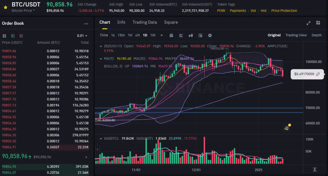Click the POW token tag
Screen dimensions: 328x176
tap(221, 11)
